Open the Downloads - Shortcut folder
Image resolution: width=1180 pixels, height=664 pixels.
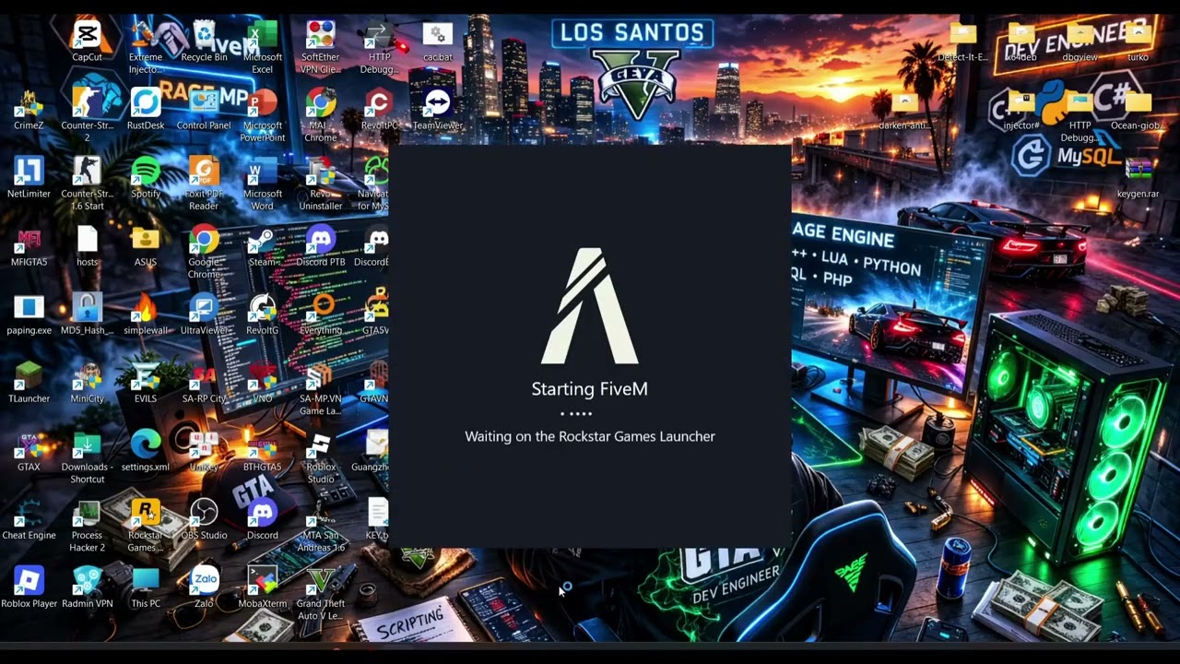pyautogui.click(x=87, y=445)
